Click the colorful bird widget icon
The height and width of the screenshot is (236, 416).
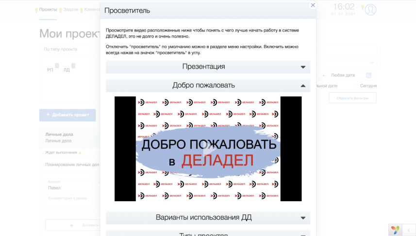point(395,230)
